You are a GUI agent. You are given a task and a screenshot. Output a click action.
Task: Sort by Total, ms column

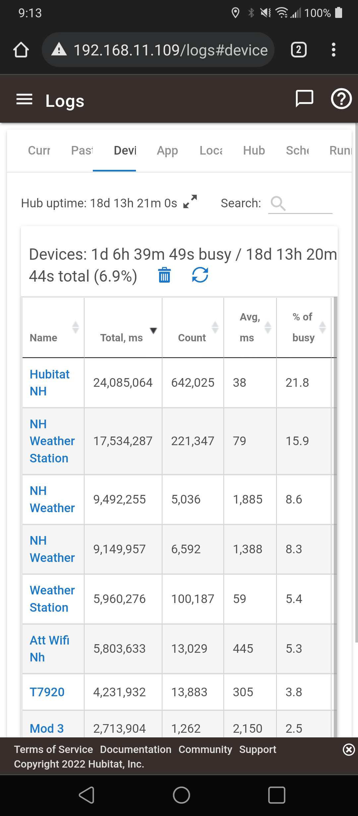[x=122, y=337]
